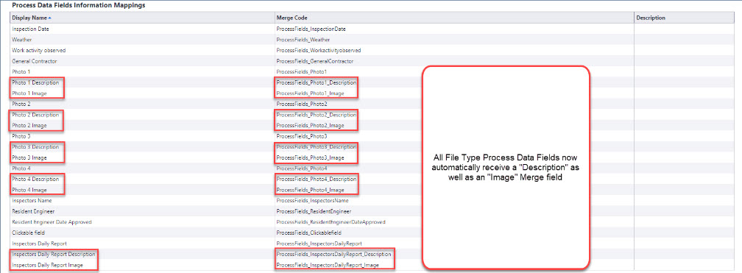This screenshot has width=742, height=273.
Task: Select the Photo 3 display name cell
Action: click(21, 136)
